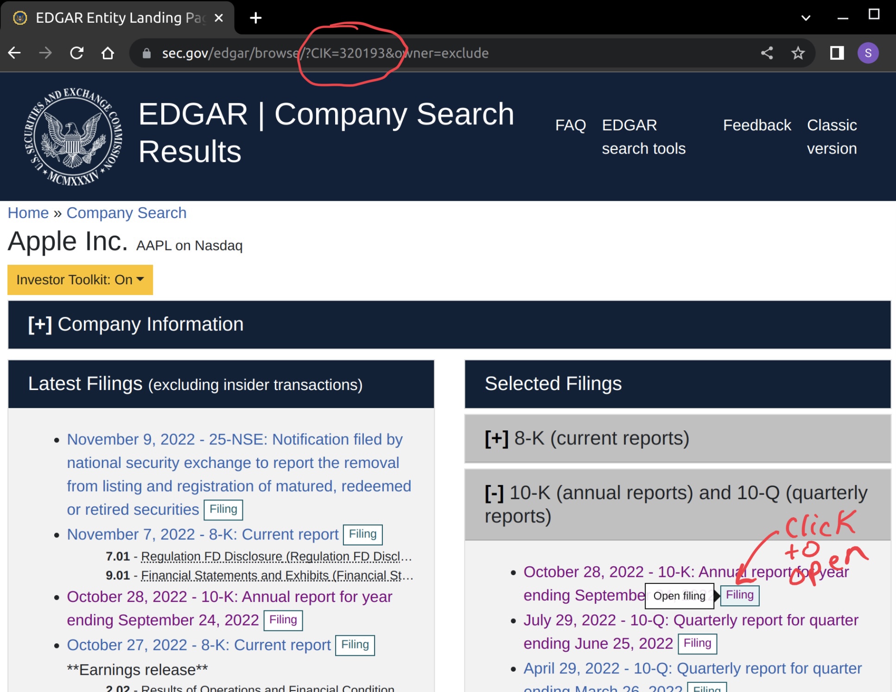Open a new browser tab
The height and width of the screenshot is (692, 896).
click(x=255, y=18)
